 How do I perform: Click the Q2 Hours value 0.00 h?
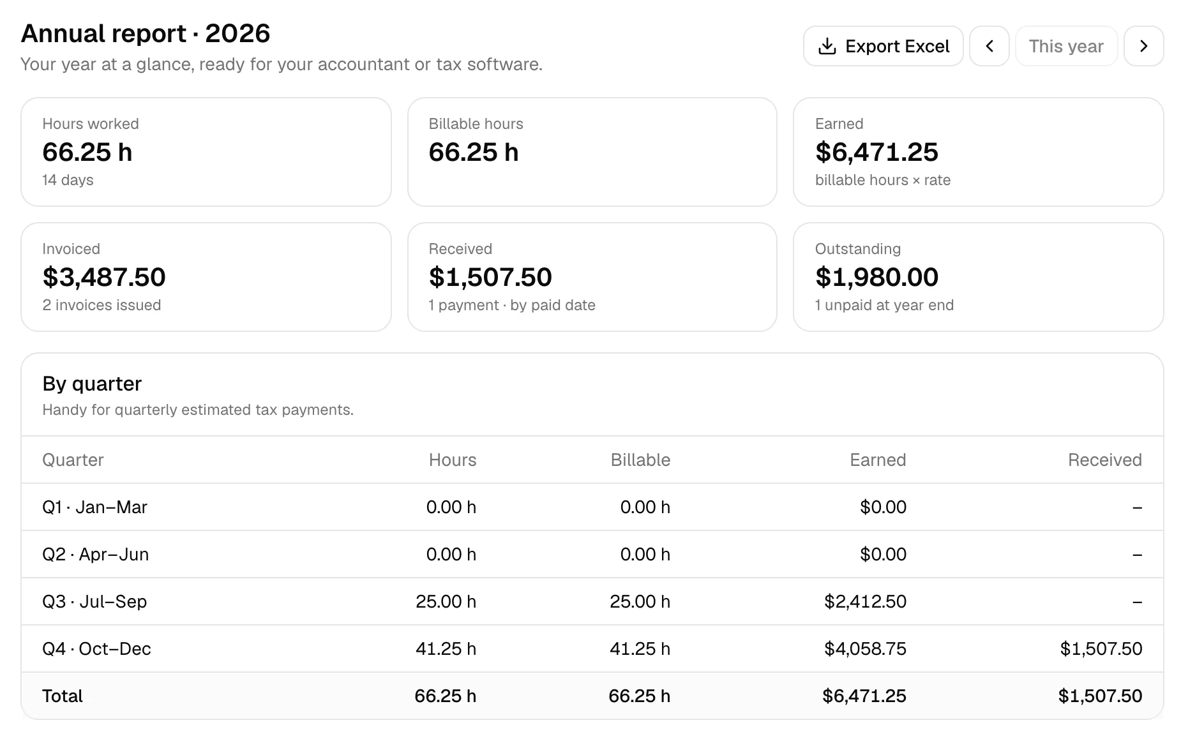point(451,554)
